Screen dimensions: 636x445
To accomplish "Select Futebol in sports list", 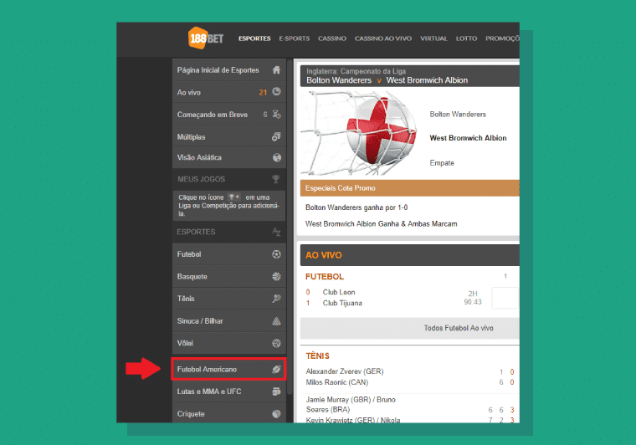I will 229,254.
